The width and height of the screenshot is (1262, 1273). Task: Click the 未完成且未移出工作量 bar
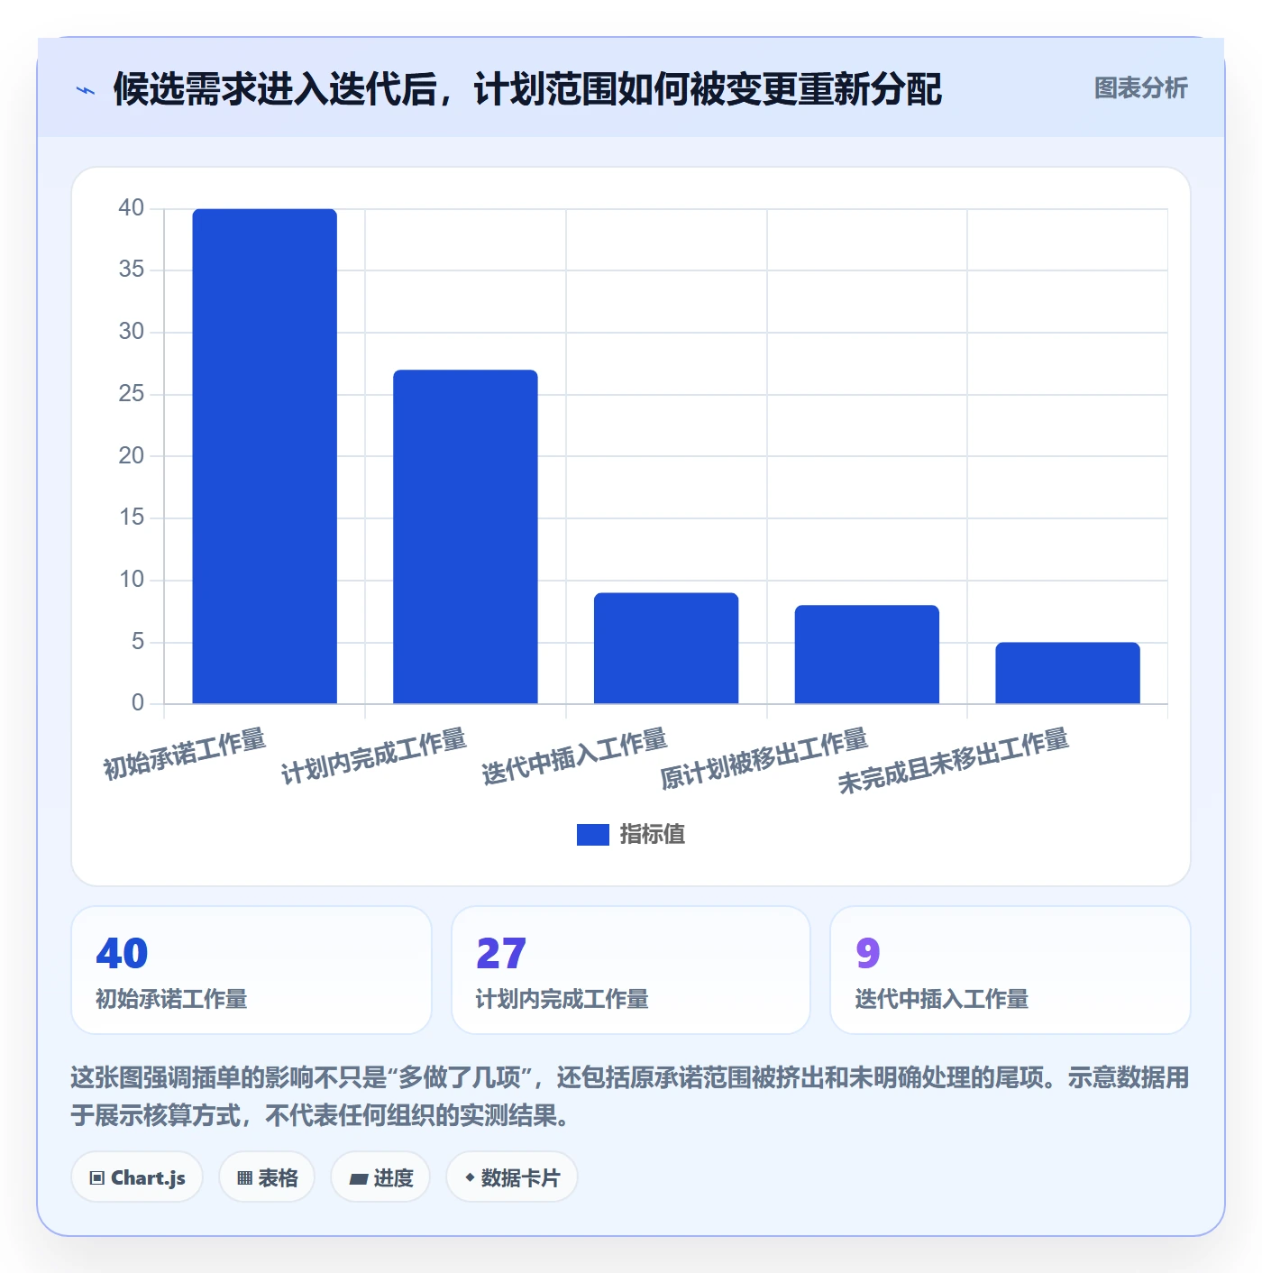click(x=1067, y=673)
